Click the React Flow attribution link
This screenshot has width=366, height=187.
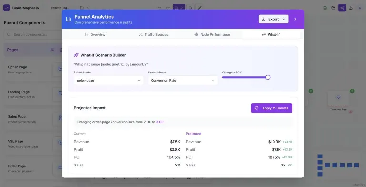359,185
